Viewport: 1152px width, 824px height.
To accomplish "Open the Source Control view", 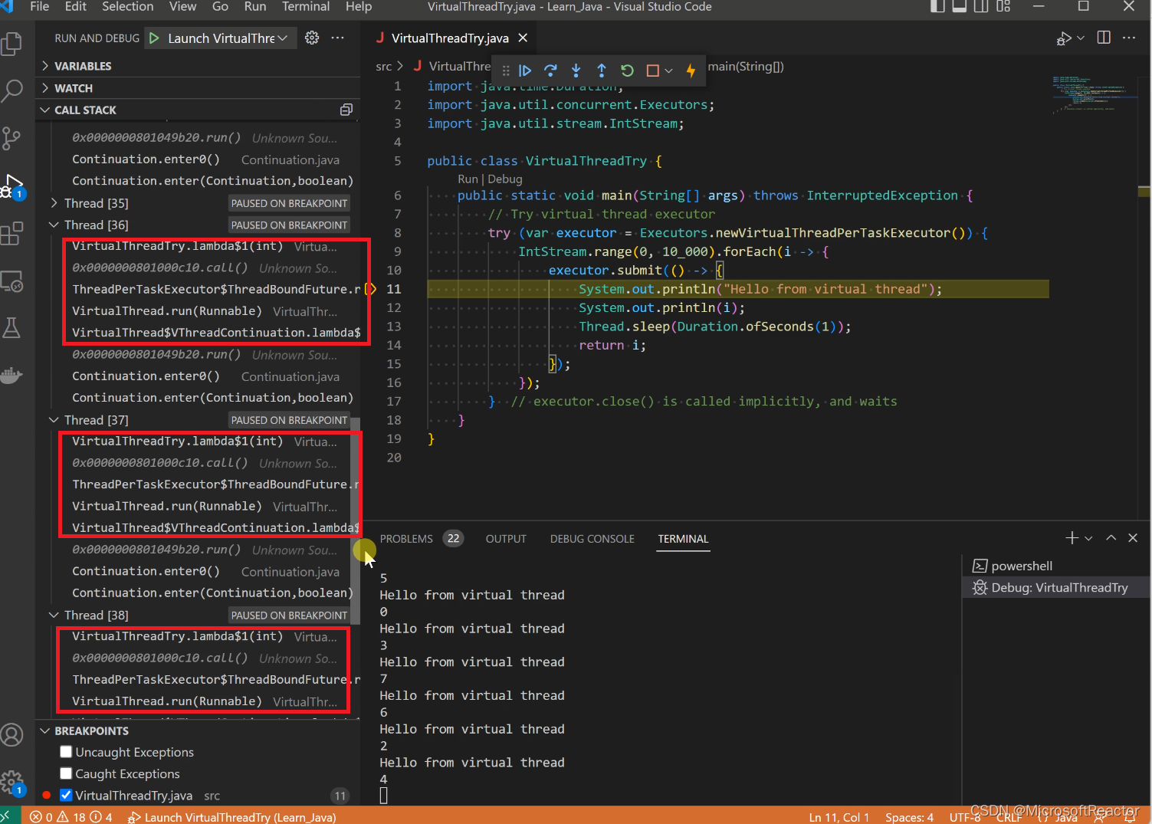I will pos(12,138).
